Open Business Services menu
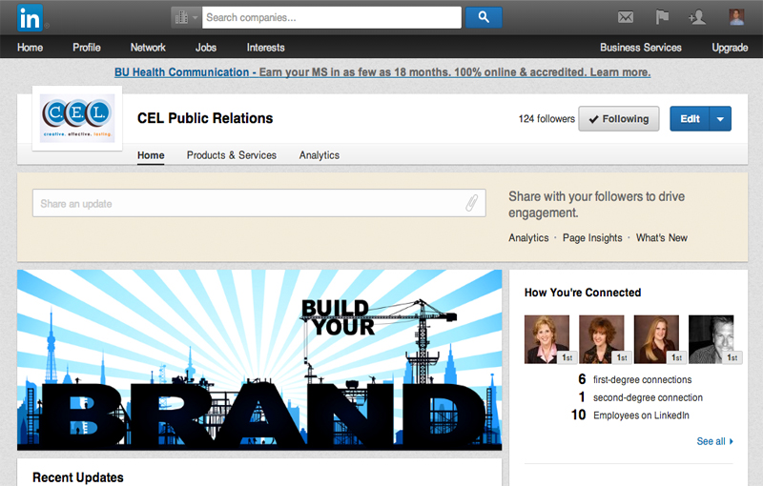 tap(640, 48)
